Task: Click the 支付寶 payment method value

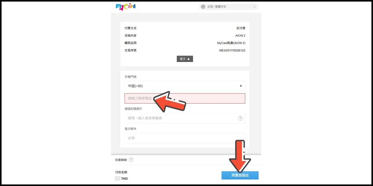Action: pos(241,28)
